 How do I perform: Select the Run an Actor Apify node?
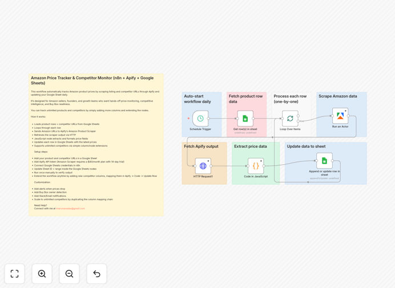tap(340, 116)
